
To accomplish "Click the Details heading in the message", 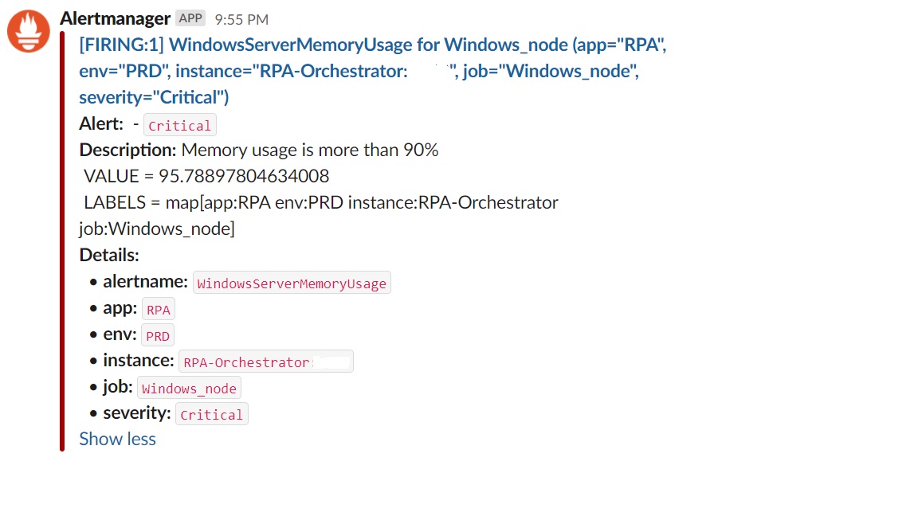I will [x=100, y=255].
